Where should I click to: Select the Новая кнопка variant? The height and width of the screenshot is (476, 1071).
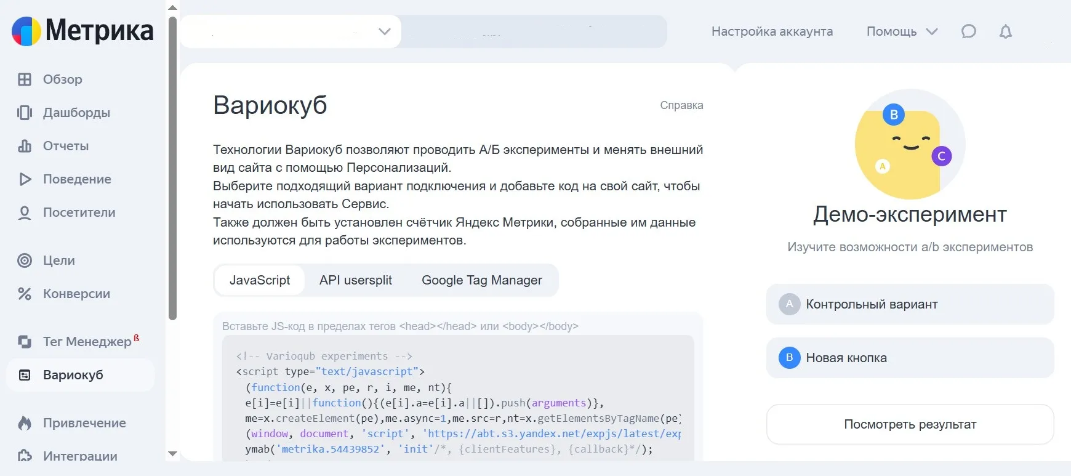(910, 358)
